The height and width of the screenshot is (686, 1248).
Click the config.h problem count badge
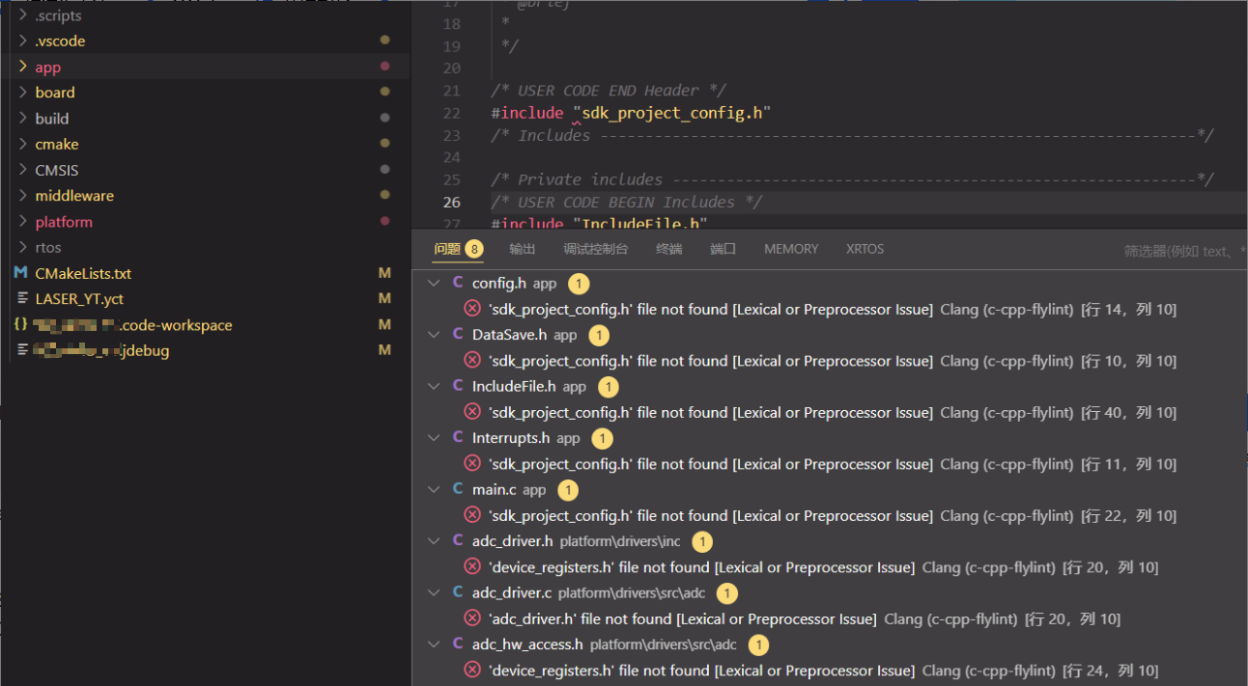pyautogui.click(x=578, y=284)
